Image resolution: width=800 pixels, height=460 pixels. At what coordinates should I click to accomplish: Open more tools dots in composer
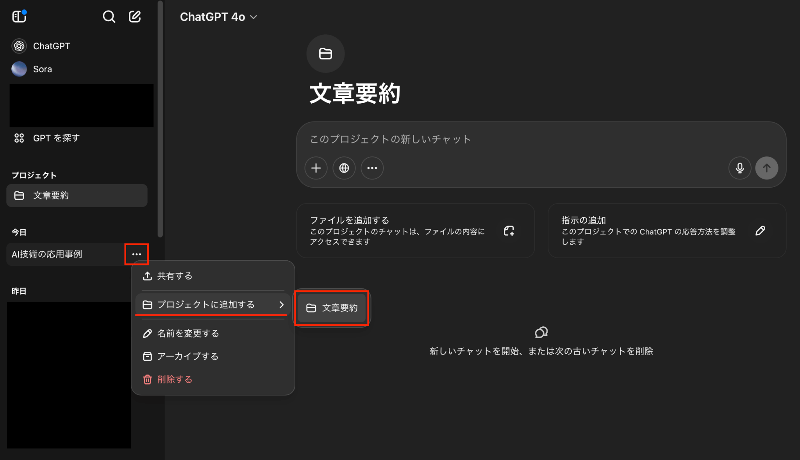[372, 168]
